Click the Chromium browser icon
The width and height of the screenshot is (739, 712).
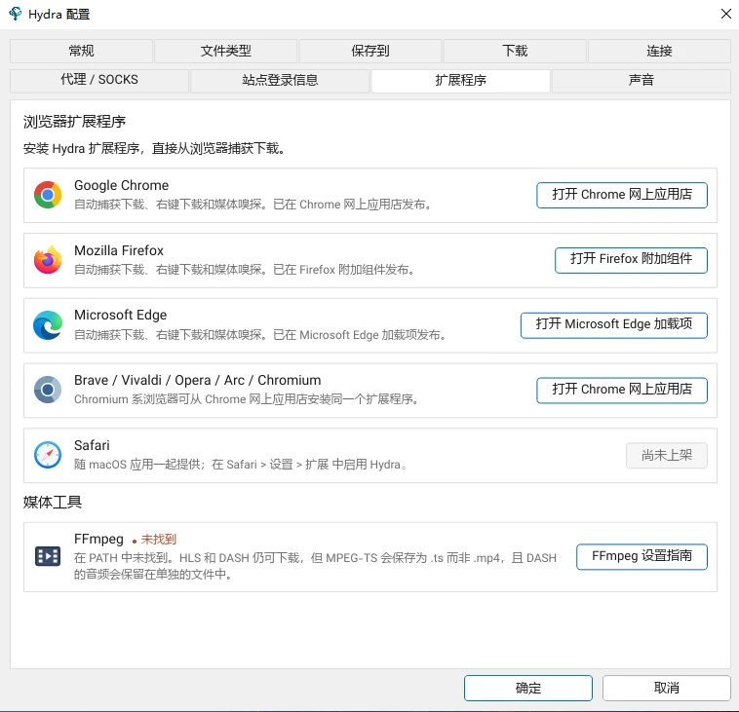click(48, 390)
